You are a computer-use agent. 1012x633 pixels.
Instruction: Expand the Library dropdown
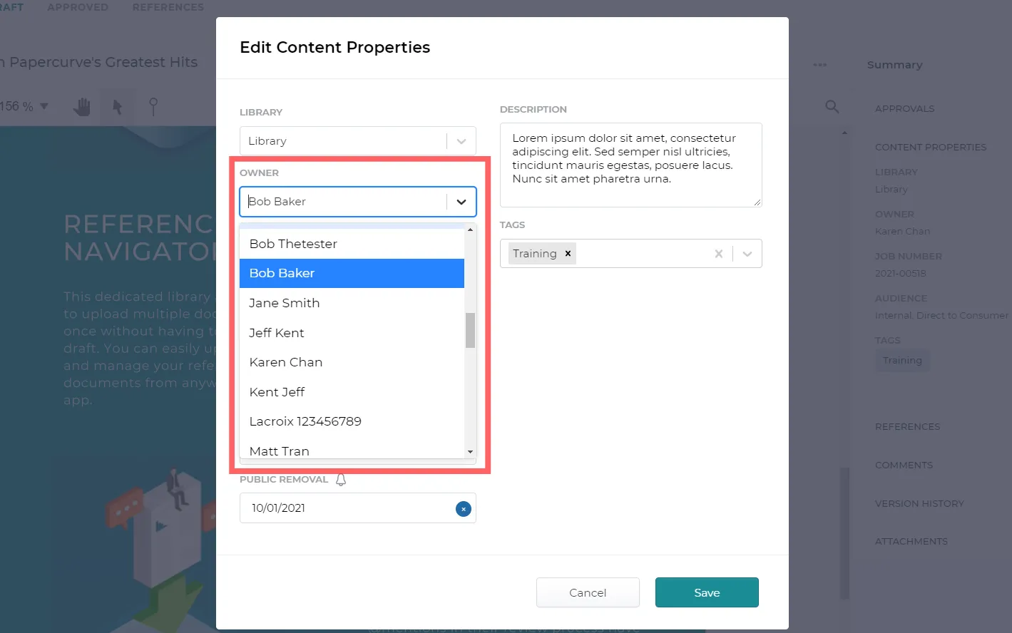point(461,141)
